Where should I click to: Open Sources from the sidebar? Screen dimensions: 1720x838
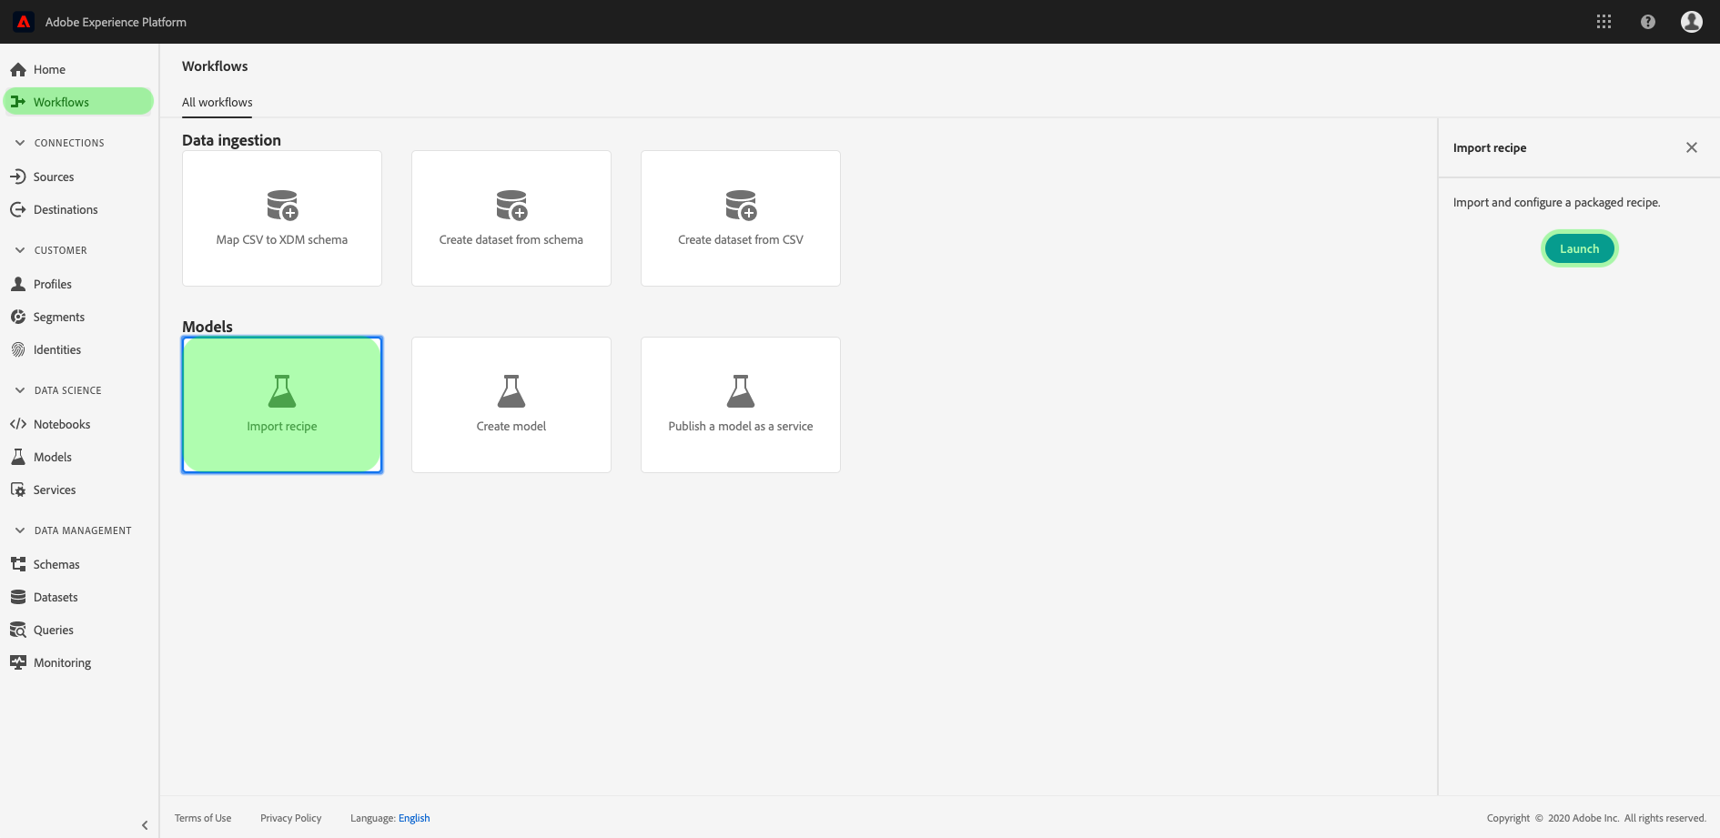[x=54, y=177]
